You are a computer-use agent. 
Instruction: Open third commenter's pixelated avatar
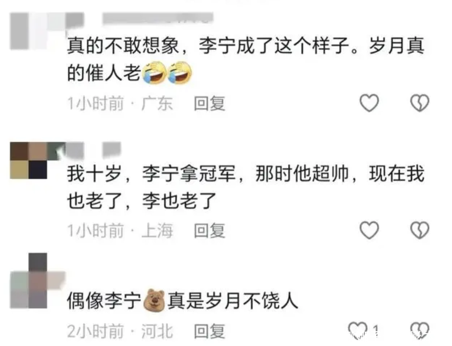tap(38, 281)
